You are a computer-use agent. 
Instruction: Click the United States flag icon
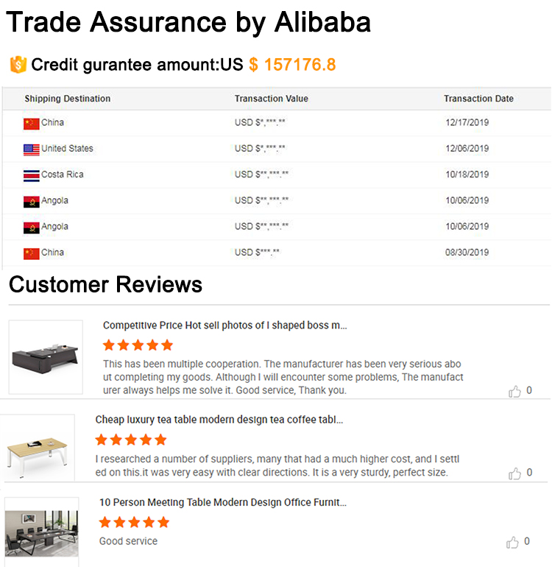pyautogui.click(x=31, y=149)
